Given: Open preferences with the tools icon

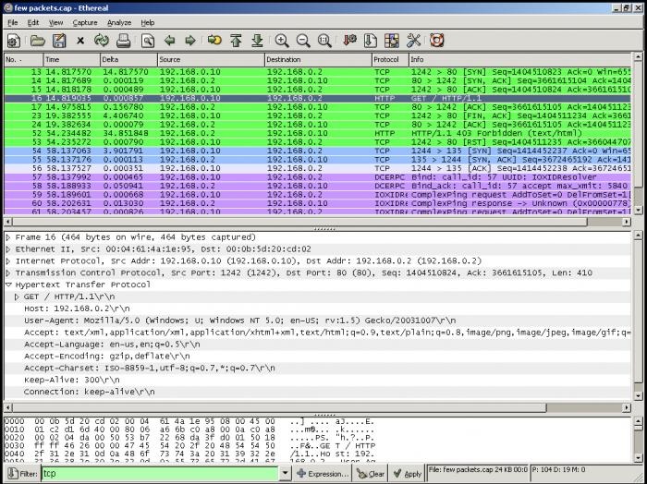Looking at the screenshot, I should tap(413, 41).
